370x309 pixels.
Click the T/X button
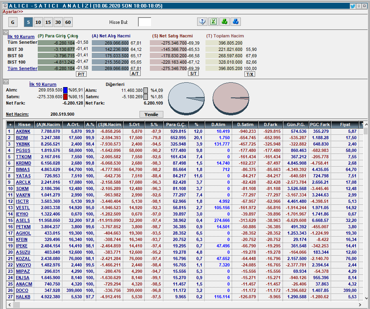tap(250, 74)
